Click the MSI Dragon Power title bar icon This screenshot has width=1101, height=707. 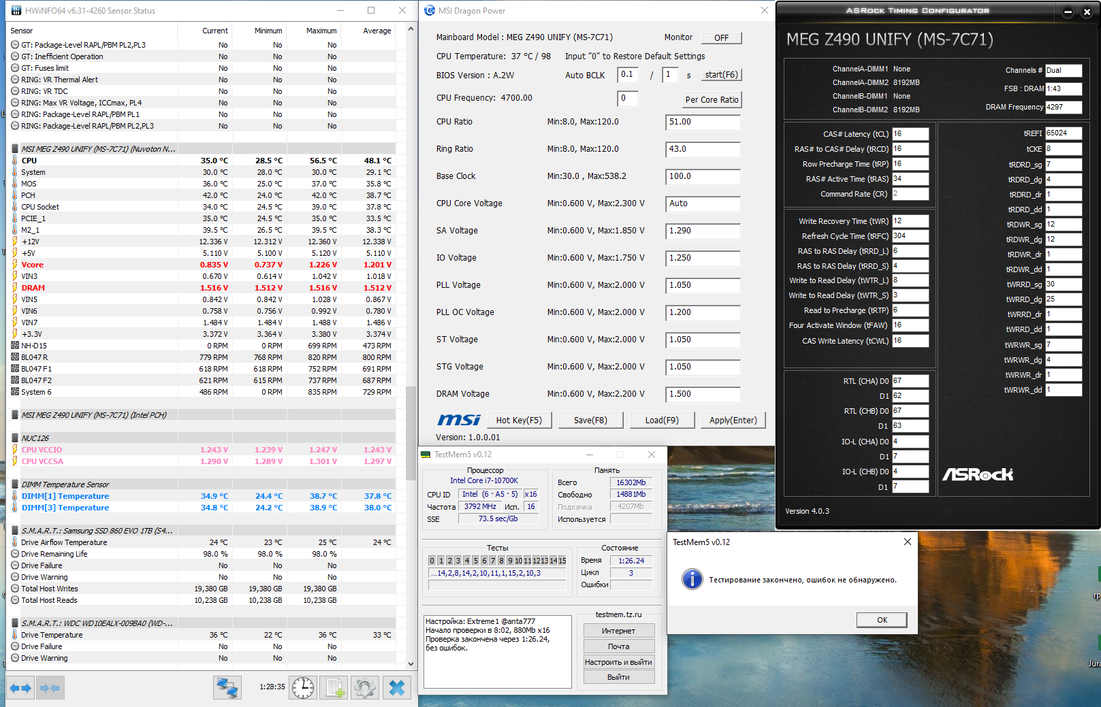tap(429, 10)
